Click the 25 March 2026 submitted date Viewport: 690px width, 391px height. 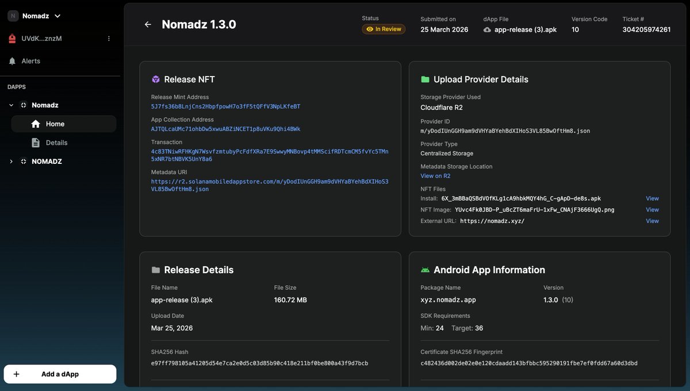click(x=444, y=29)
